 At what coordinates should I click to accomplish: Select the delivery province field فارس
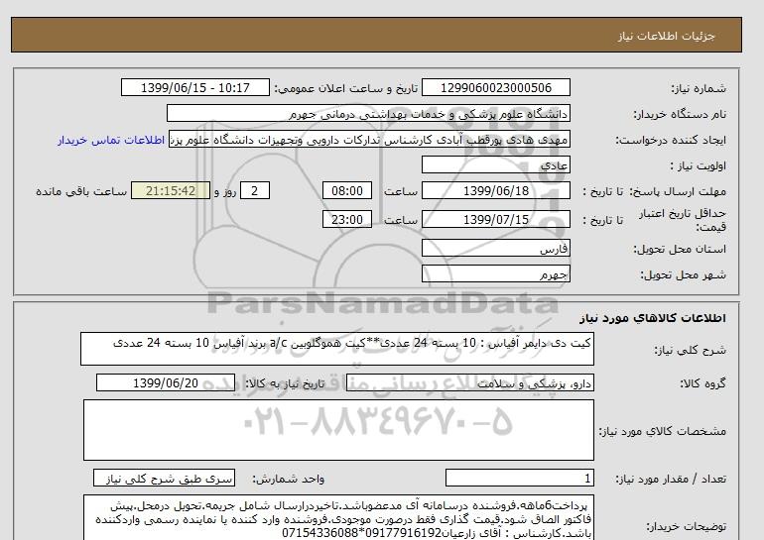(495, 248)
